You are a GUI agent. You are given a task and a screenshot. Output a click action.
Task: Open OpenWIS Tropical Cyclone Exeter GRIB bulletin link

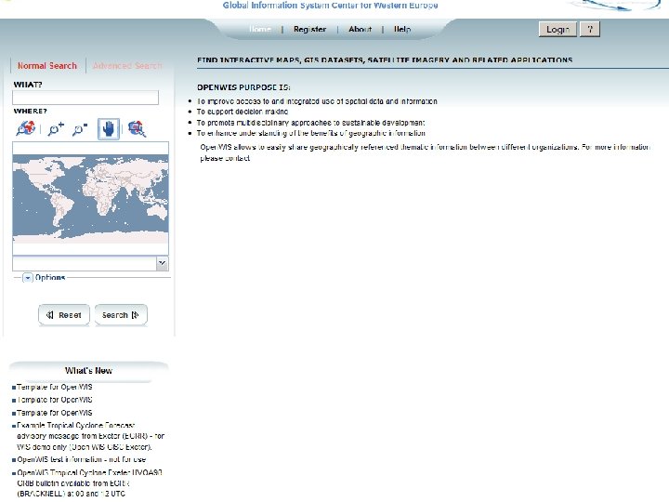[x=89, y=483]
